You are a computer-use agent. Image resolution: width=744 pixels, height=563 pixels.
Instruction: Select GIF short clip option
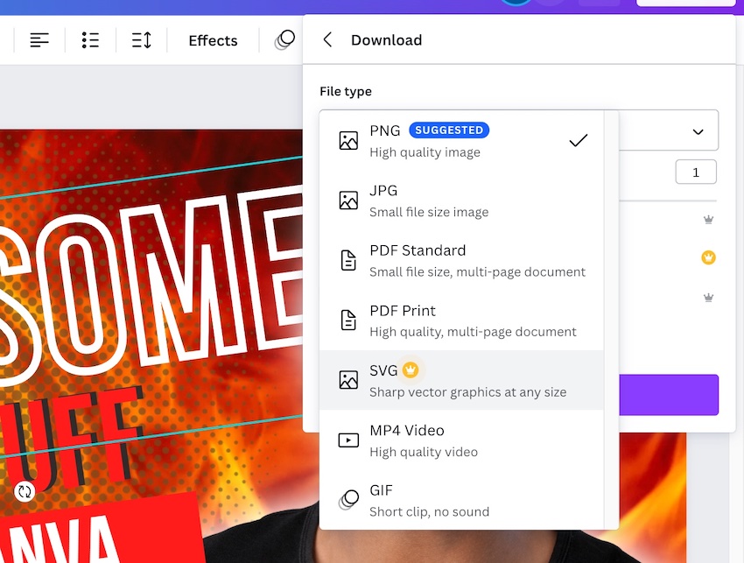(461, 500)
